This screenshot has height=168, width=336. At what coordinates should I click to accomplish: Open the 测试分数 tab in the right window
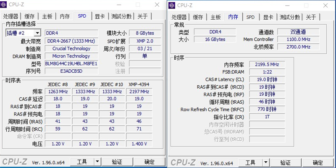(x=289, y=17)
